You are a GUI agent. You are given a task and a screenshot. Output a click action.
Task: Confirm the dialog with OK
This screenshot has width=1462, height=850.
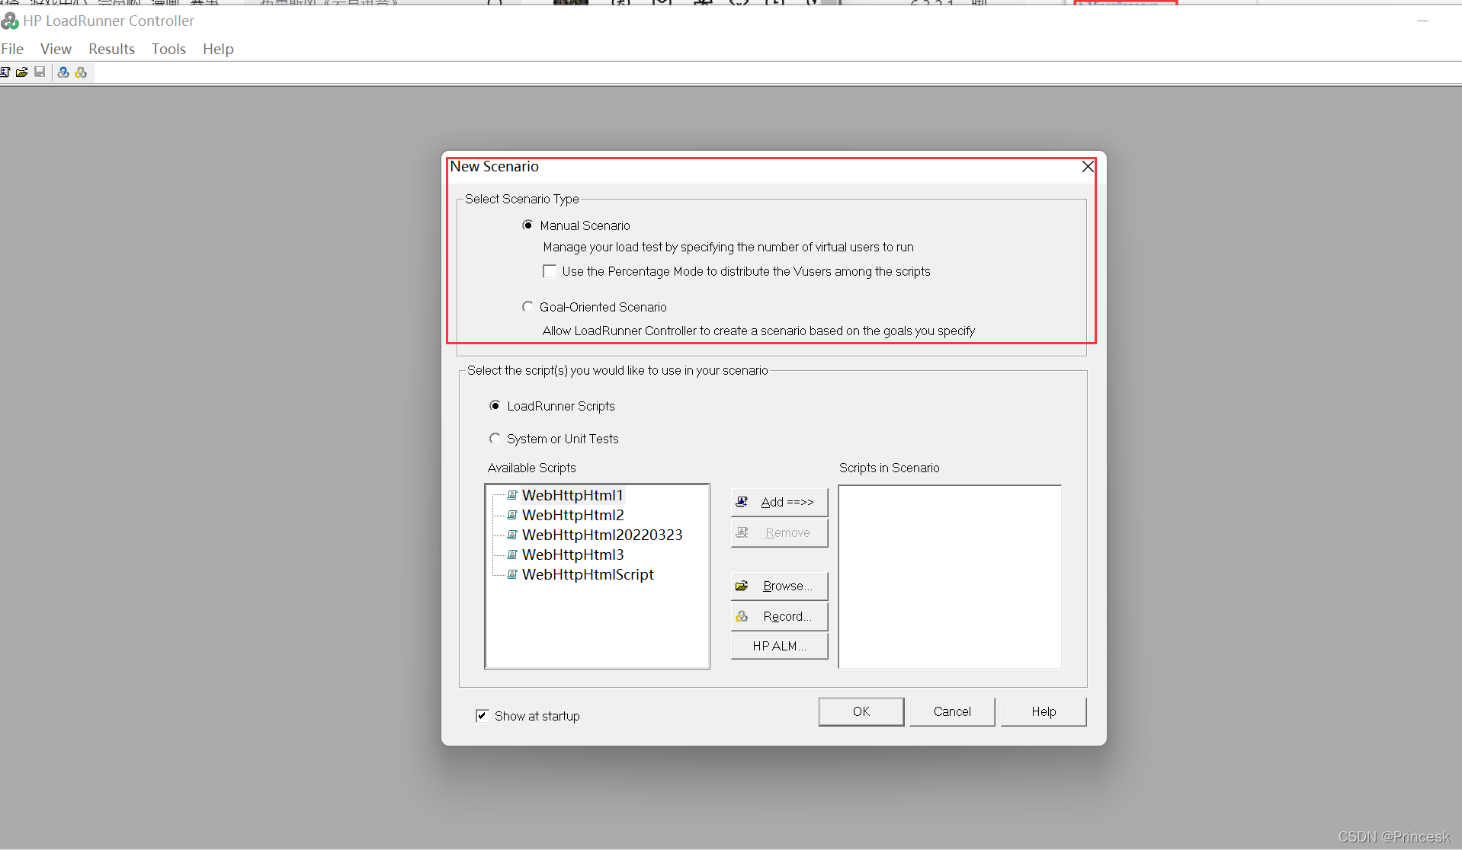[861, 711]
